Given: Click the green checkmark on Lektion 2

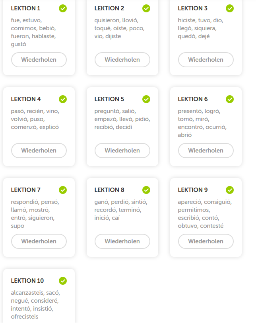Looking at the screenshot, I should point(146,8).
